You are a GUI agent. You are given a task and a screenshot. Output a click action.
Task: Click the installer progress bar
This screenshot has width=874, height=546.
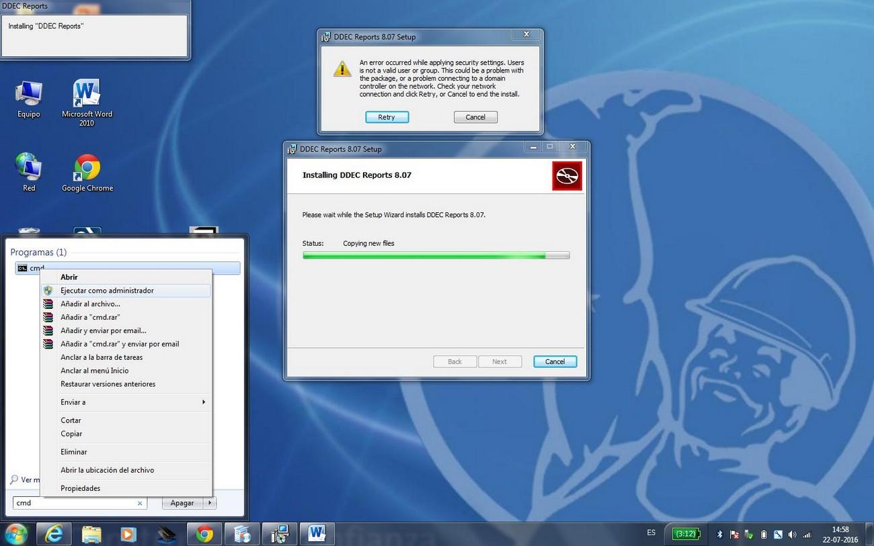(436, 255)
